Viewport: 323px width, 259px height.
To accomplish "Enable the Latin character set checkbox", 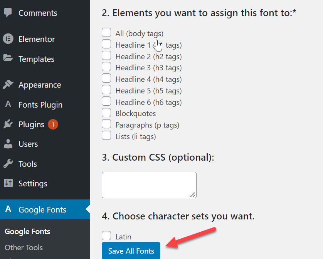I will pyautogui.click(x=106, y=236).
